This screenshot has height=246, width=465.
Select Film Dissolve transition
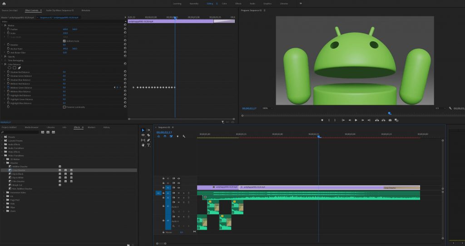(18, 181)
